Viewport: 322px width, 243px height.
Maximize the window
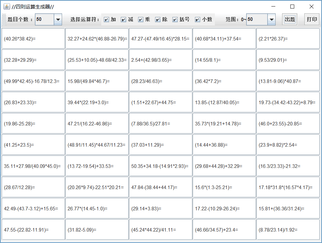click(292, 7)
